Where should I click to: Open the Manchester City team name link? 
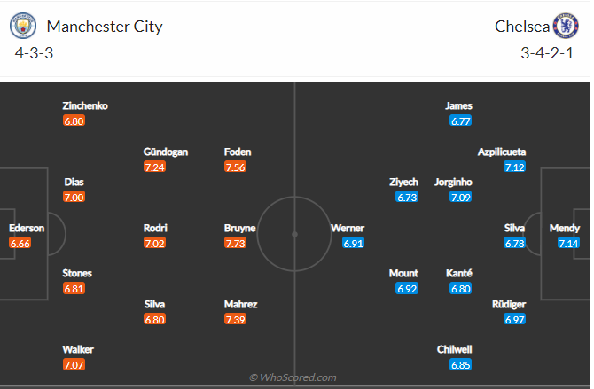[105, 26]
